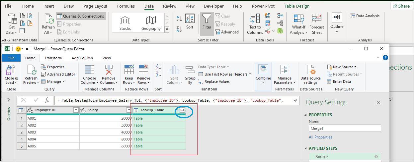Click Refresh Preview in Power Query
Image resolution: width=414 pixels, height=162 pixels.
click(31, 75)
